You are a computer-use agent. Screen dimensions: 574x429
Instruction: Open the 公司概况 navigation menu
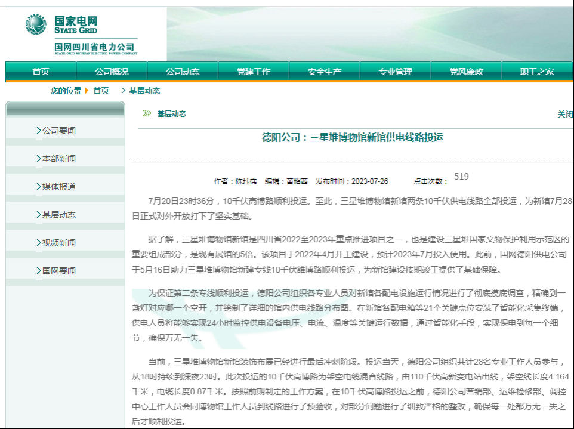click(x=112, y=72)
